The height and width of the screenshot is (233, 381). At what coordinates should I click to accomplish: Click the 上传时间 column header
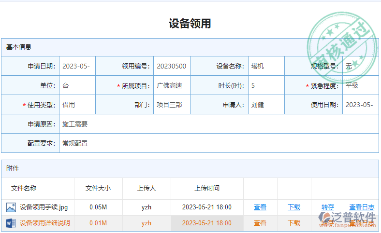pyautogui.click(x=207, y=189)
